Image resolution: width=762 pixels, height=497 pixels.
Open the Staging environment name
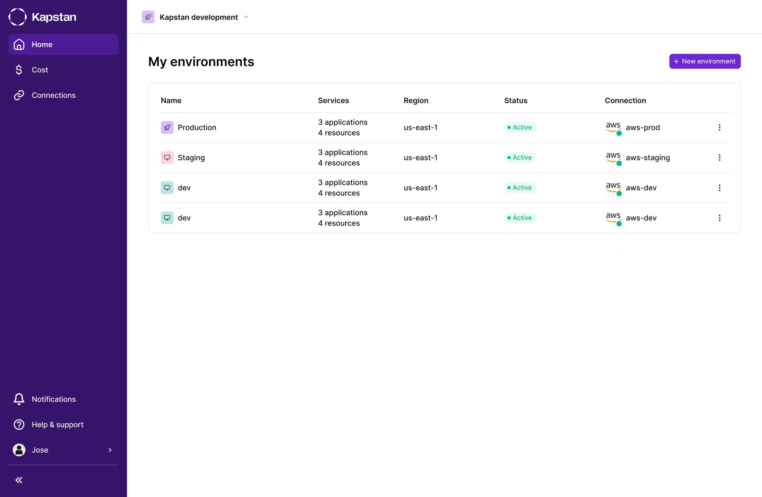click(x=191, y=157)
